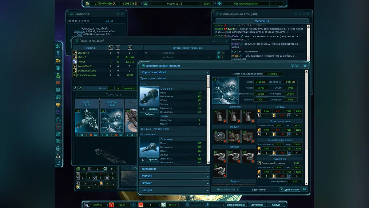Select the Borger_II ship thumbnail
The image size is (369, 208).
tap(86, 120)
